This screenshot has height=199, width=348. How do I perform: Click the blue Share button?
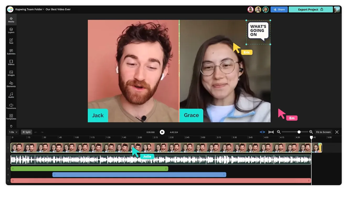pos(279,9)
